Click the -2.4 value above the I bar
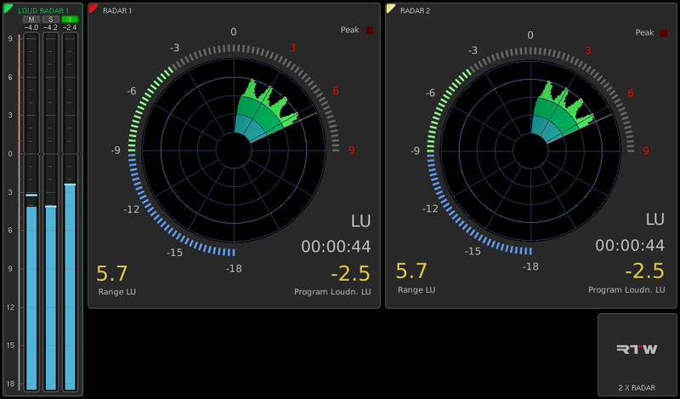680x399 pixels. (70, 27)
